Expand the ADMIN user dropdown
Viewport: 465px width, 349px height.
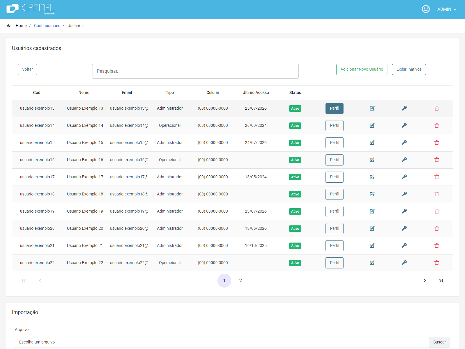click(447, 9)
